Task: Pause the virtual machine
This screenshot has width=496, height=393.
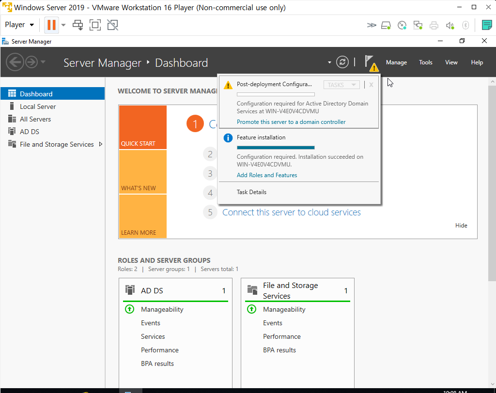Action: (x=51, y=25)
